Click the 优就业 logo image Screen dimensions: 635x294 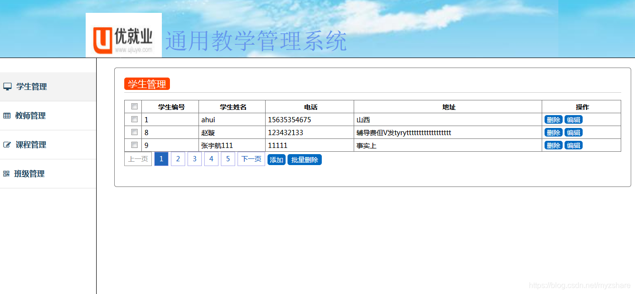point(124,35)
